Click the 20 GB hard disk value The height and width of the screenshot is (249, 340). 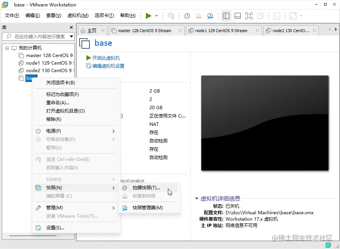[x=156, y=108]
